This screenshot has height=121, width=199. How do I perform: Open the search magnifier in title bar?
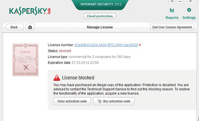(172, 1)
